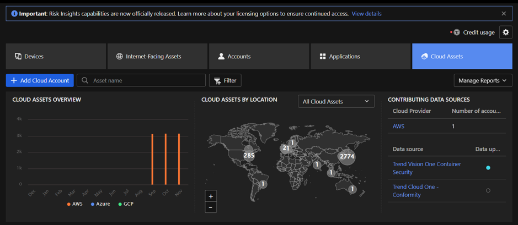Open the View details link

(366, 14)
